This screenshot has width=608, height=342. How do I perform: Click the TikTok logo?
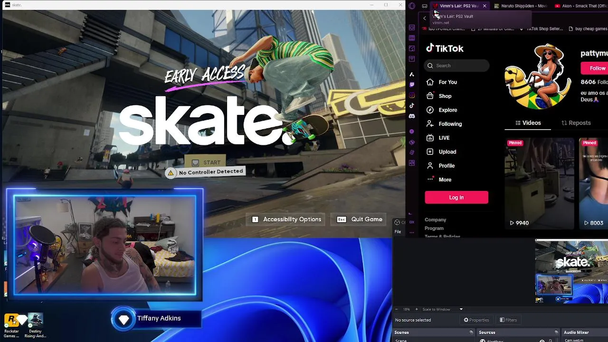[x=445, y=48]
